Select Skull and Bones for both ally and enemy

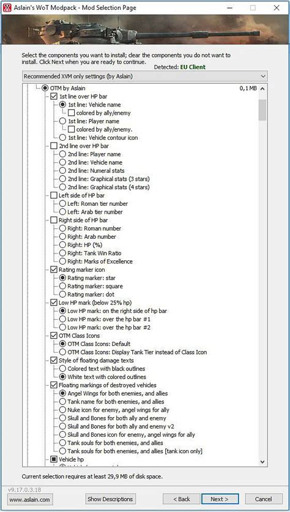[62, 418]
